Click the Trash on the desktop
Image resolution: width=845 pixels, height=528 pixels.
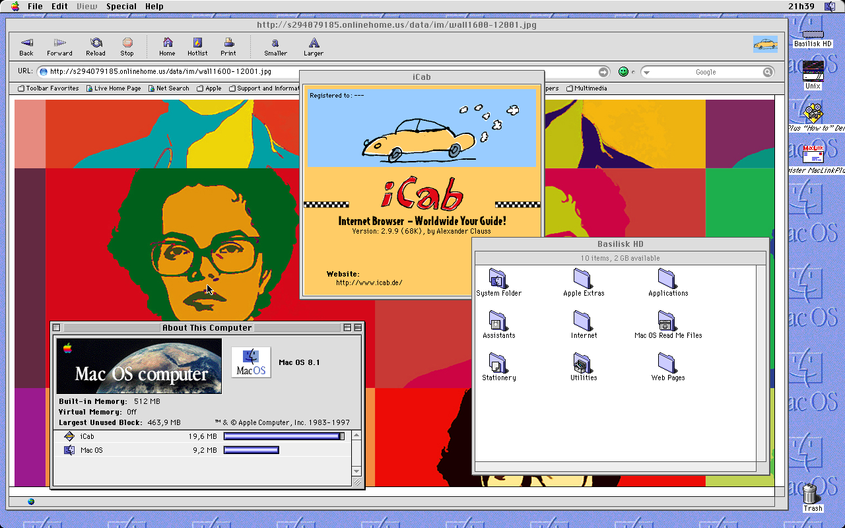tap(813, 498)
